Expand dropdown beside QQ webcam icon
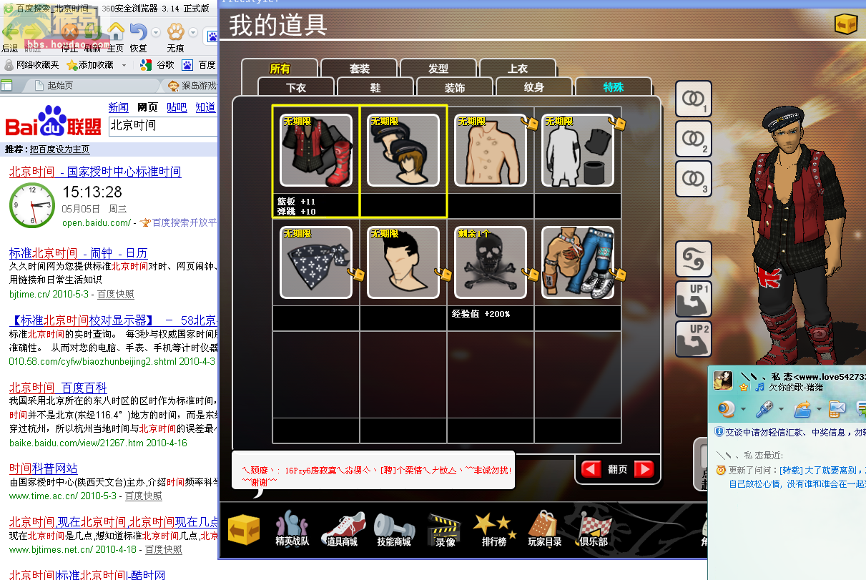 [x=743, y=410]
